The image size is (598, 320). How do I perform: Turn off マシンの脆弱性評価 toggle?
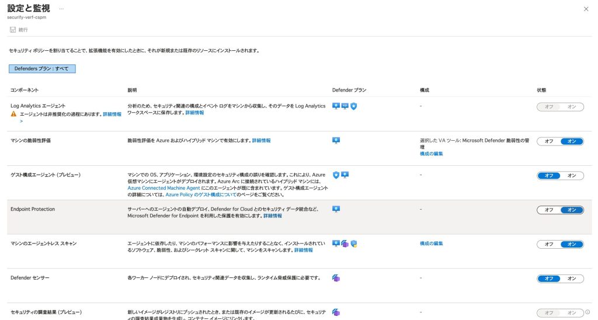548,141
